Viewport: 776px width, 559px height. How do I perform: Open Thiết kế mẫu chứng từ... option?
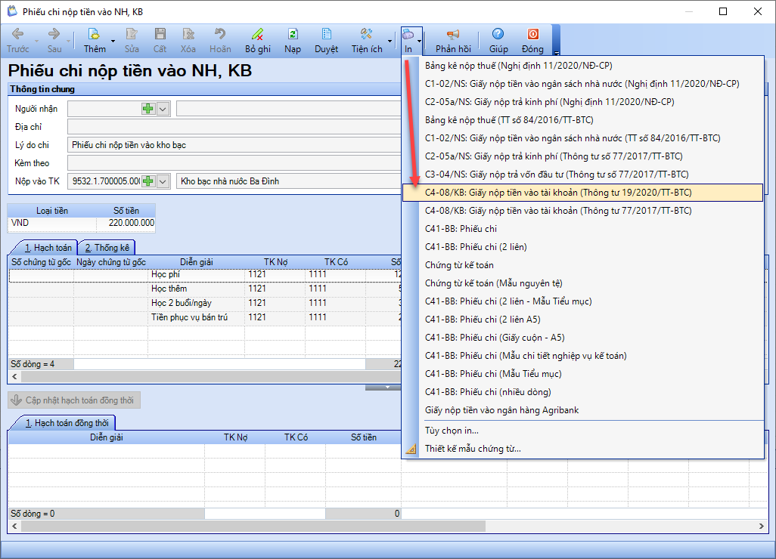pos(473,449)
